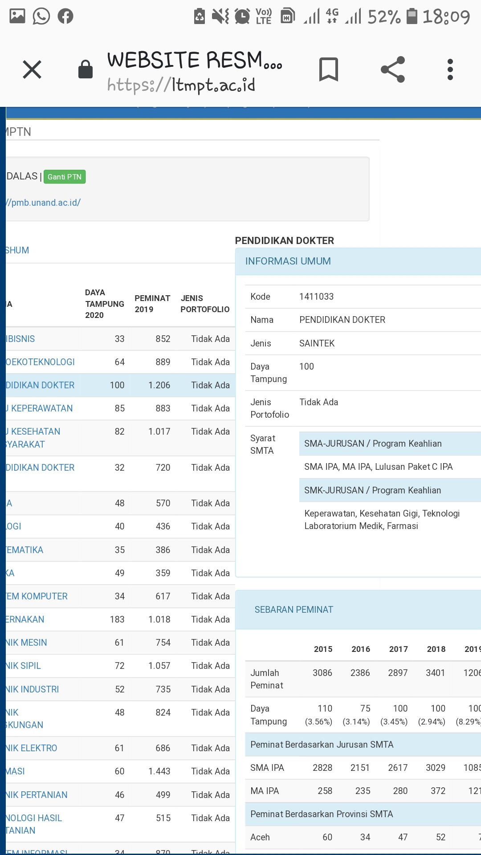Image resolution: width=481 pixels, height=855 pixels.
Task: Click Peminat Berdasarkan Provinsi SMTA header
Action: [363, 814]
